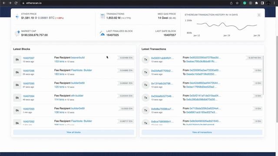This screenshot has height=156, width=278.
Task: Click the transaction history line chart
Action: tap(227, 26)
